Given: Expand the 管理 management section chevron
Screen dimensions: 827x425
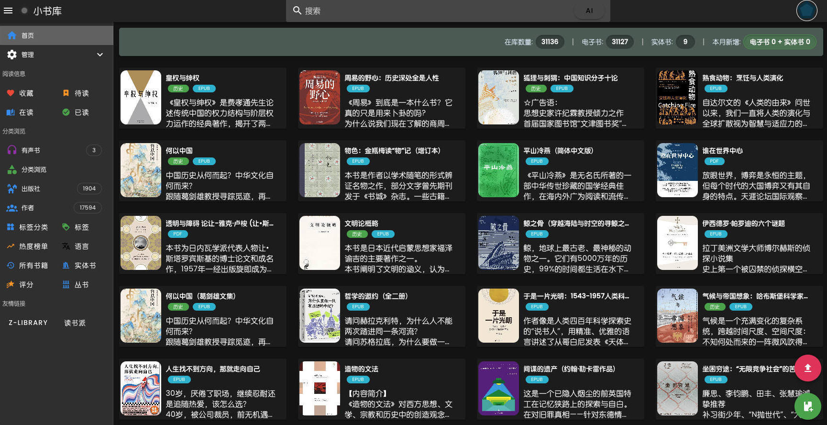Looking at the screenshot, I should coord(100,55).
